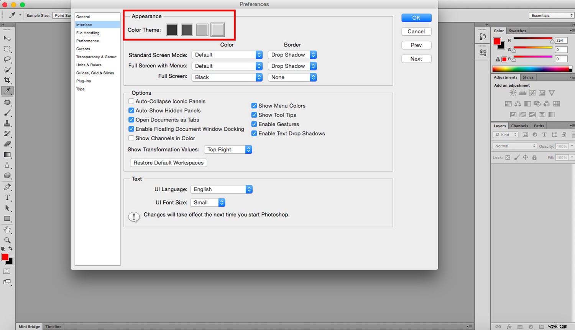Select the Eyedropper tool in the toolbar
The image size is (575, 330).
click(8, 91)
